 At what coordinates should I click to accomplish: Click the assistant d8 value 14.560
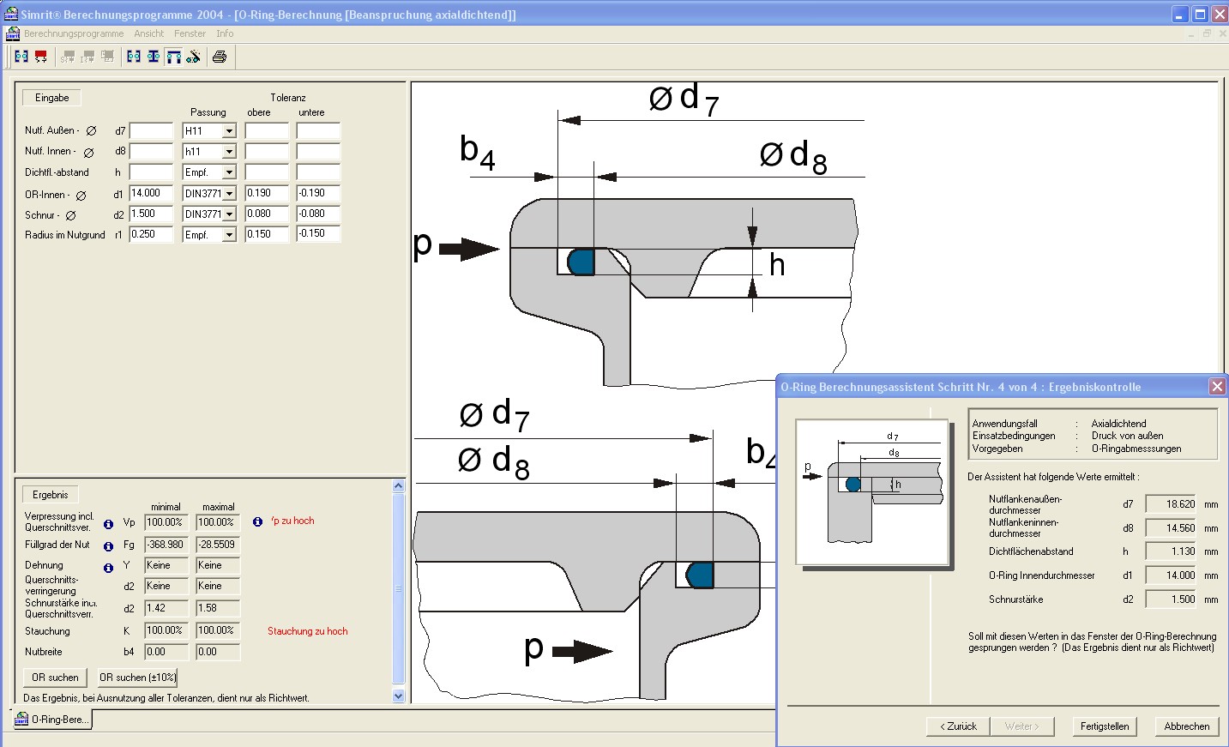point(1171,529)
